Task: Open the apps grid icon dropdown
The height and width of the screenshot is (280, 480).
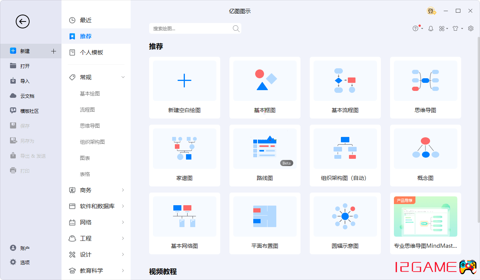Action: [x=442, y=28]
